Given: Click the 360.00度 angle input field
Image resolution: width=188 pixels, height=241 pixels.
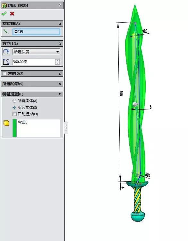Looking at the screenshot, I should (x=34, y=62).
